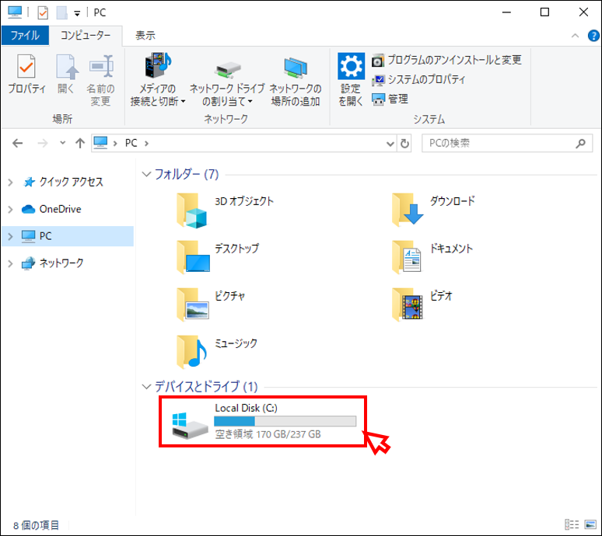The image size is (602, 536).
Task: Click the 開く ribbon icon
Action: [66, 74]
